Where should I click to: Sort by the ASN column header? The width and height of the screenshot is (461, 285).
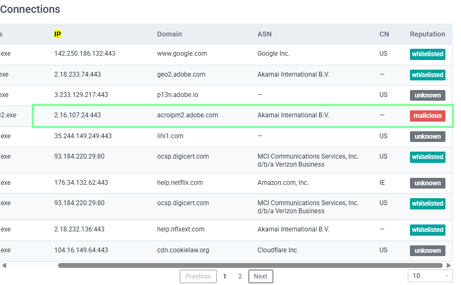(264, 34)
